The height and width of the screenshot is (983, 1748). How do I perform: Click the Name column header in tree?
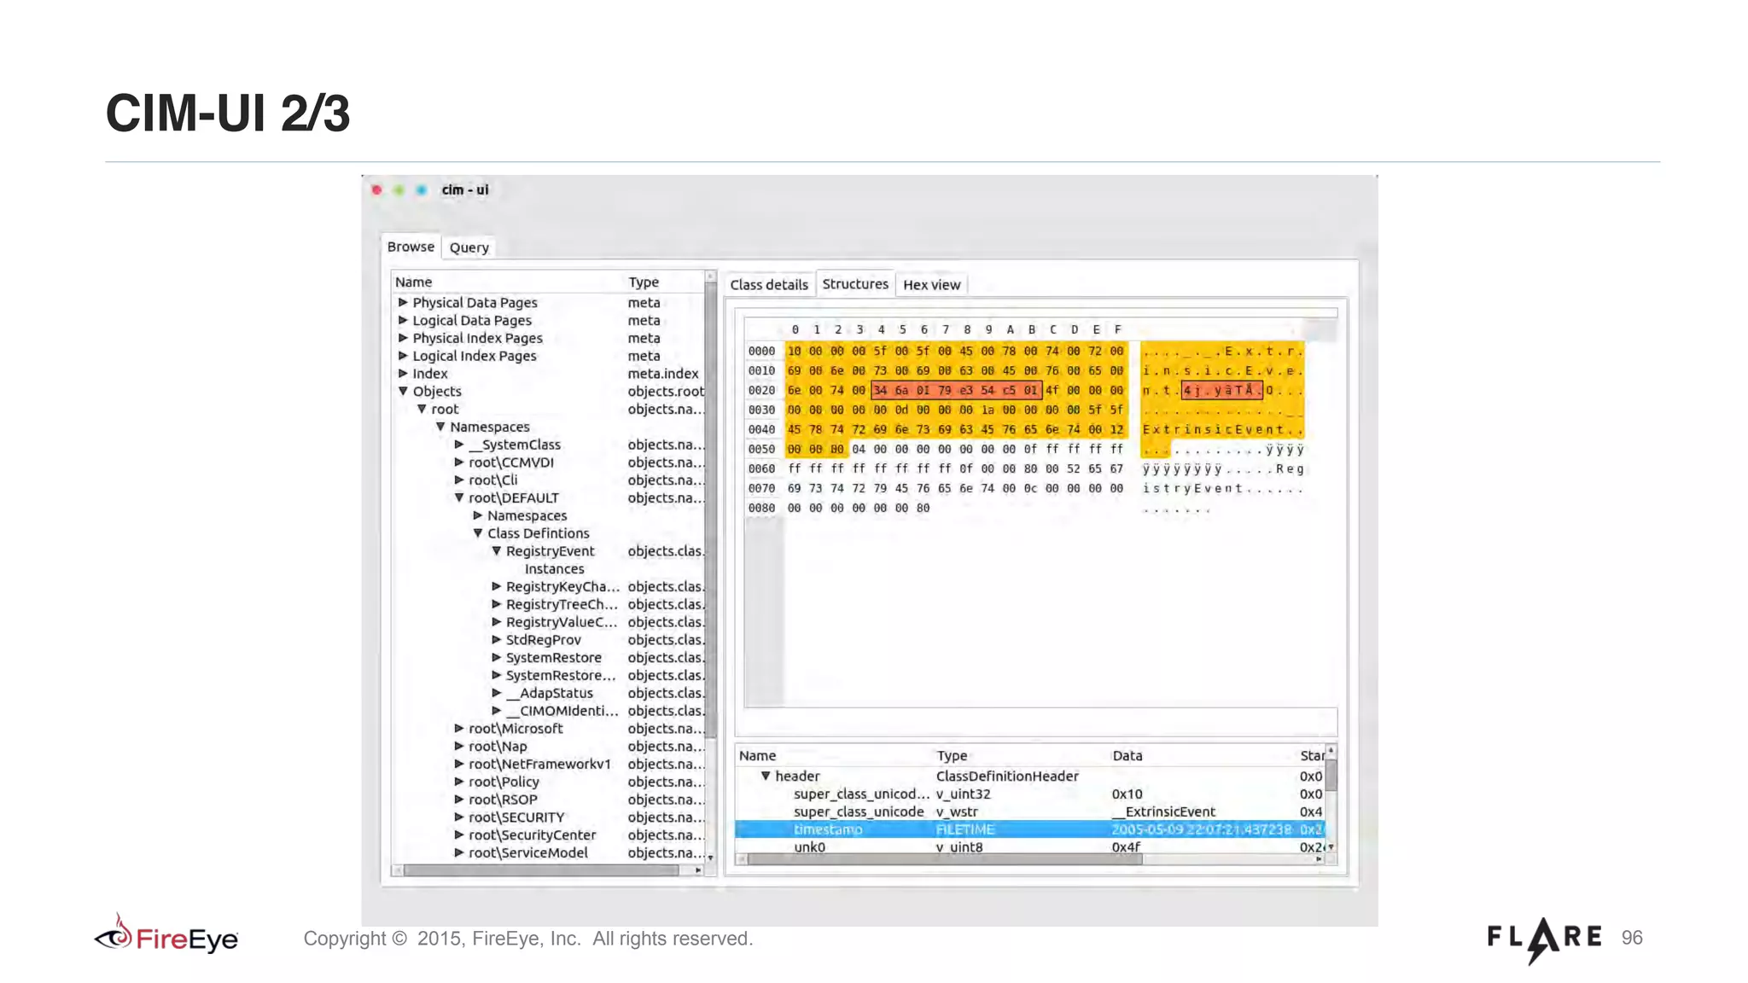(414, 282)
